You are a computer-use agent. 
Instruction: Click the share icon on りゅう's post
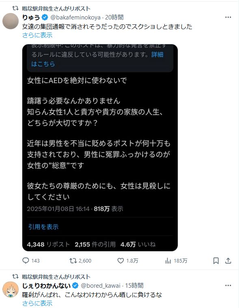point(228,261)
